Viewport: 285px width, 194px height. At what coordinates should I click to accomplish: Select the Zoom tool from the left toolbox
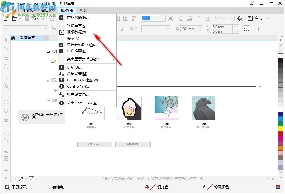(x=6, y=67)
